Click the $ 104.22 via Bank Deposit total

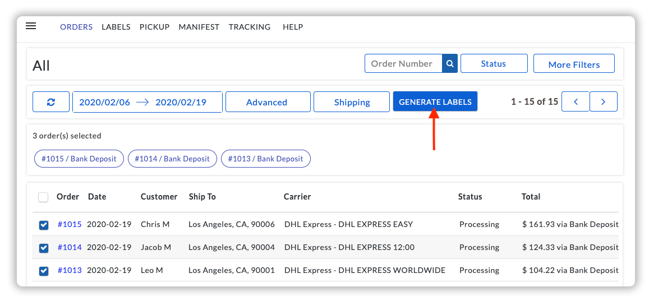(x=570, y=270)
